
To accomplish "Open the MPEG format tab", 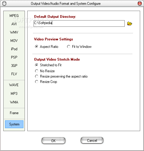I will coord(14,16).
